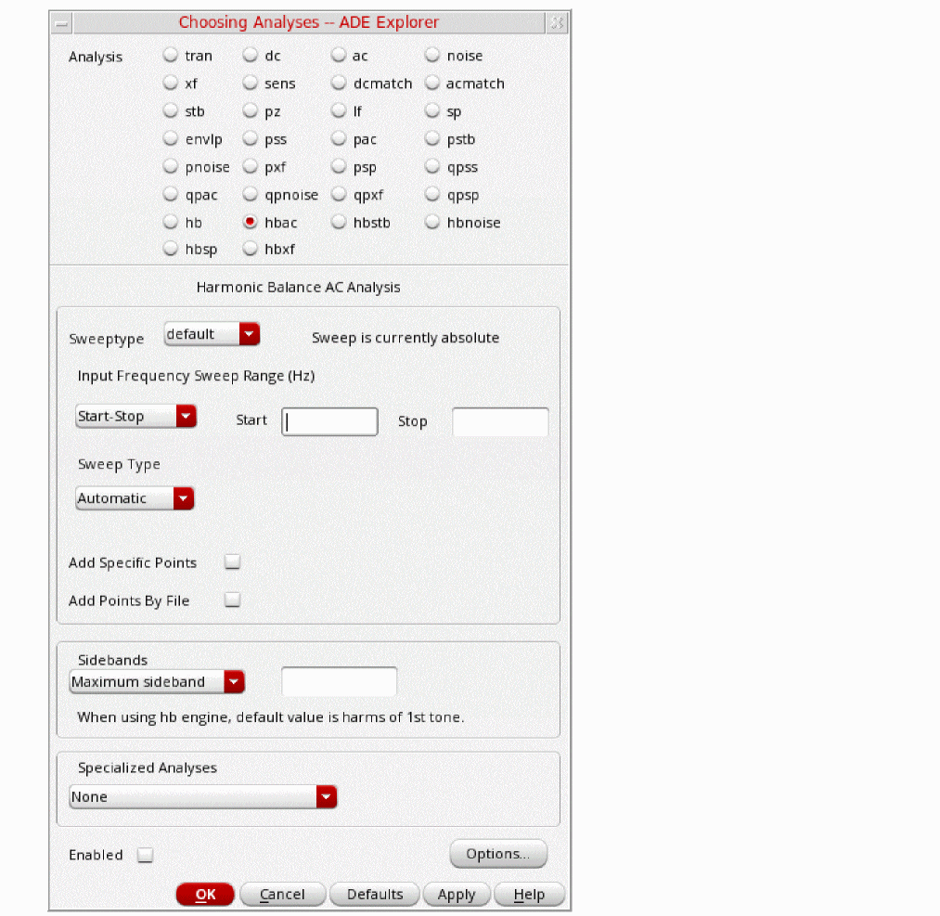Select the dc analysis radio button
940x916 pixels.
(x=250, y=55)
